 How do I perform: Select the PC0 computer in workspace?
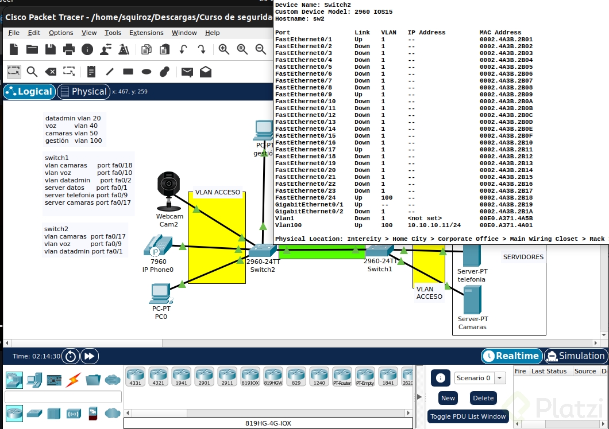pyautogui.click(x=161, y=294)
